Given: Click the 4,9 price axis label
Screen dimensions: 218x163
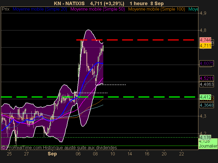Looking at the screenshot, I should coord(203,13).
